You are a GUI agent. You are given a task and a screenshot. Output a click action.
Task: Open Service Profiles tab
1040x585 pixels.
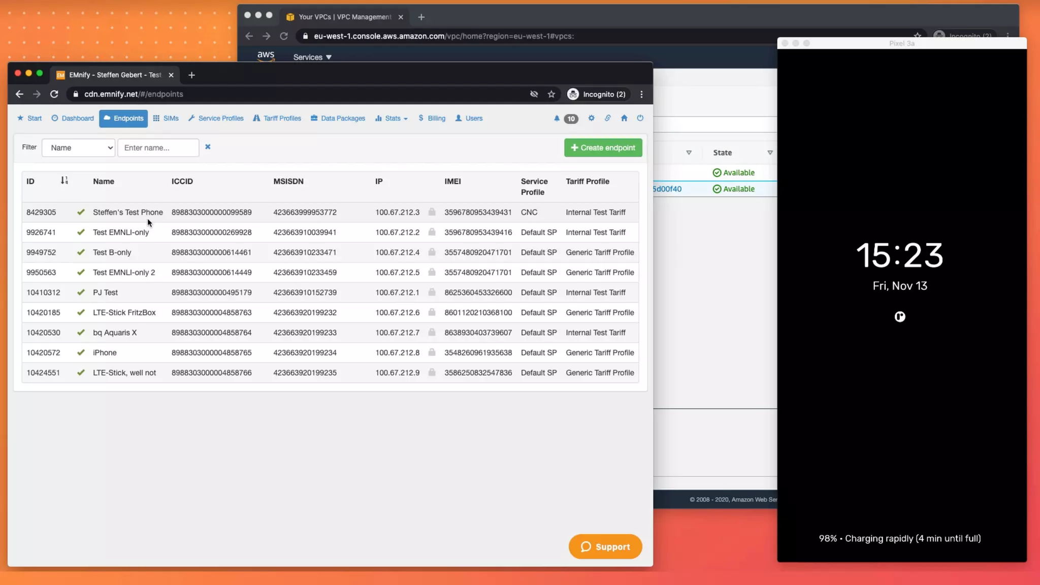tap(216, 118)
